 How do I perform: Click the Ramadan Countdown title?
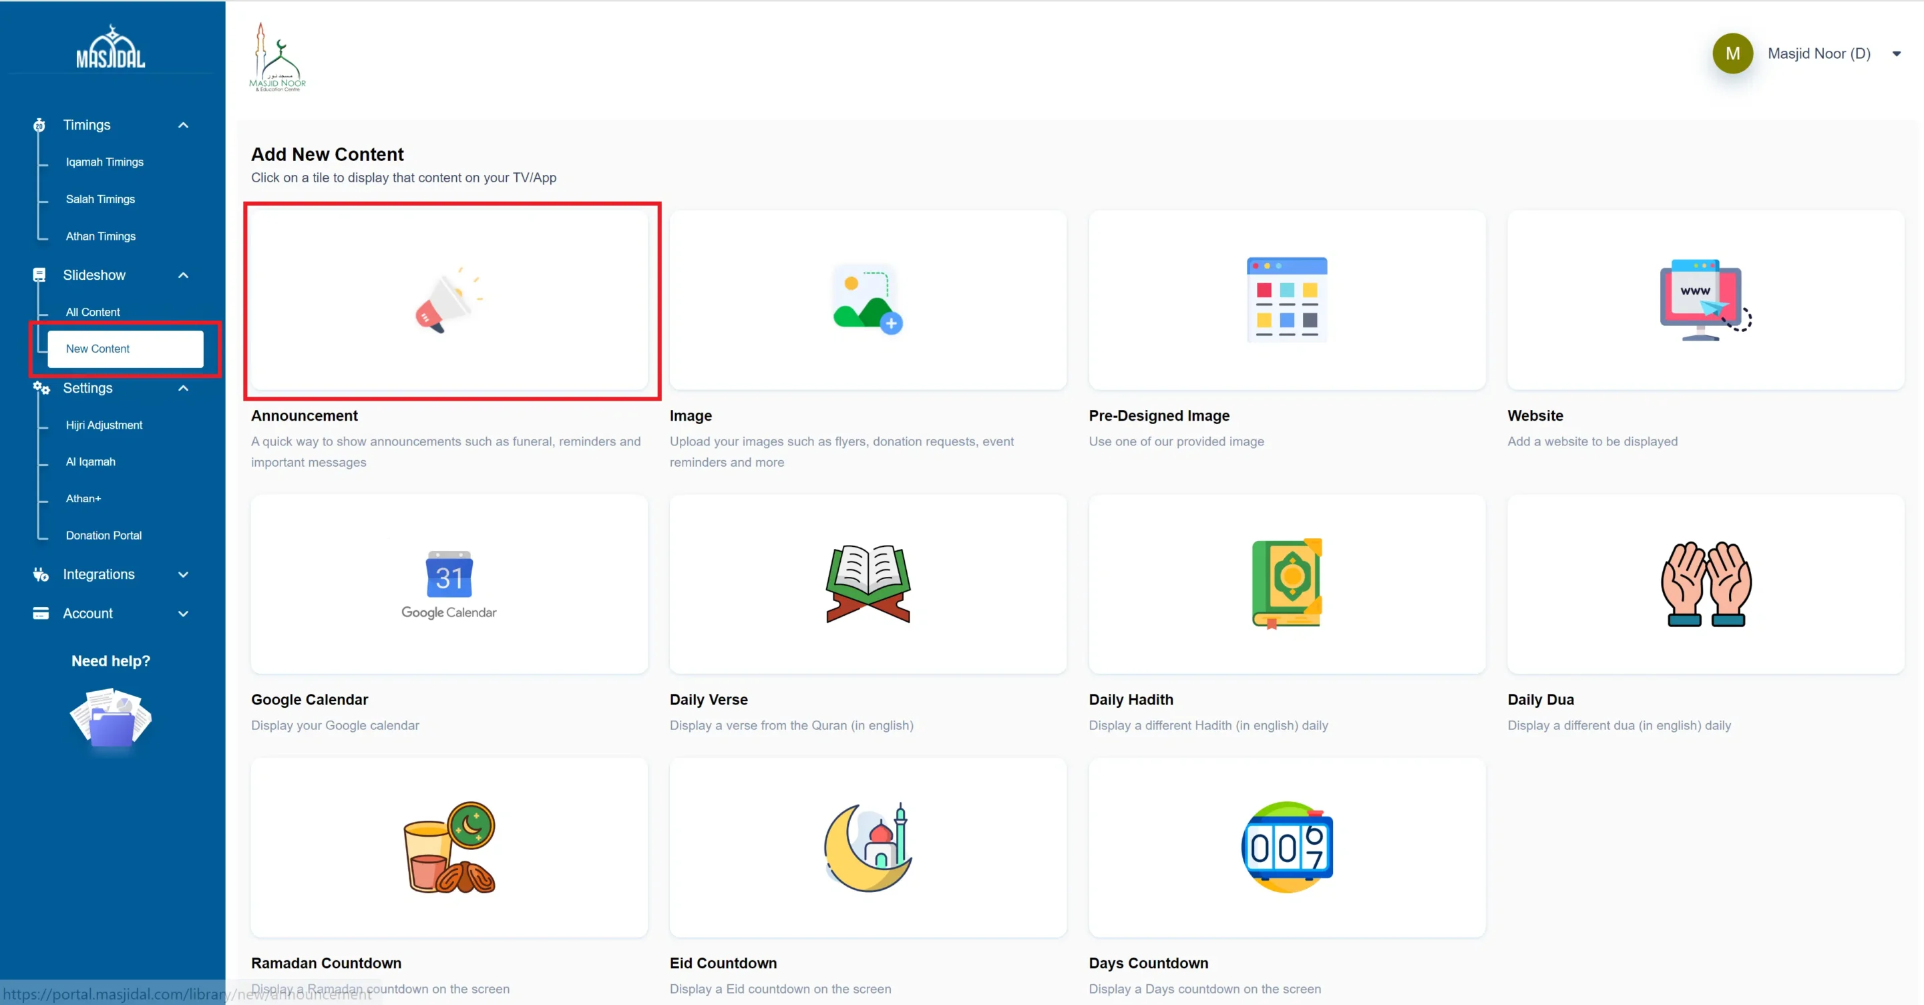tap(327, 963)
